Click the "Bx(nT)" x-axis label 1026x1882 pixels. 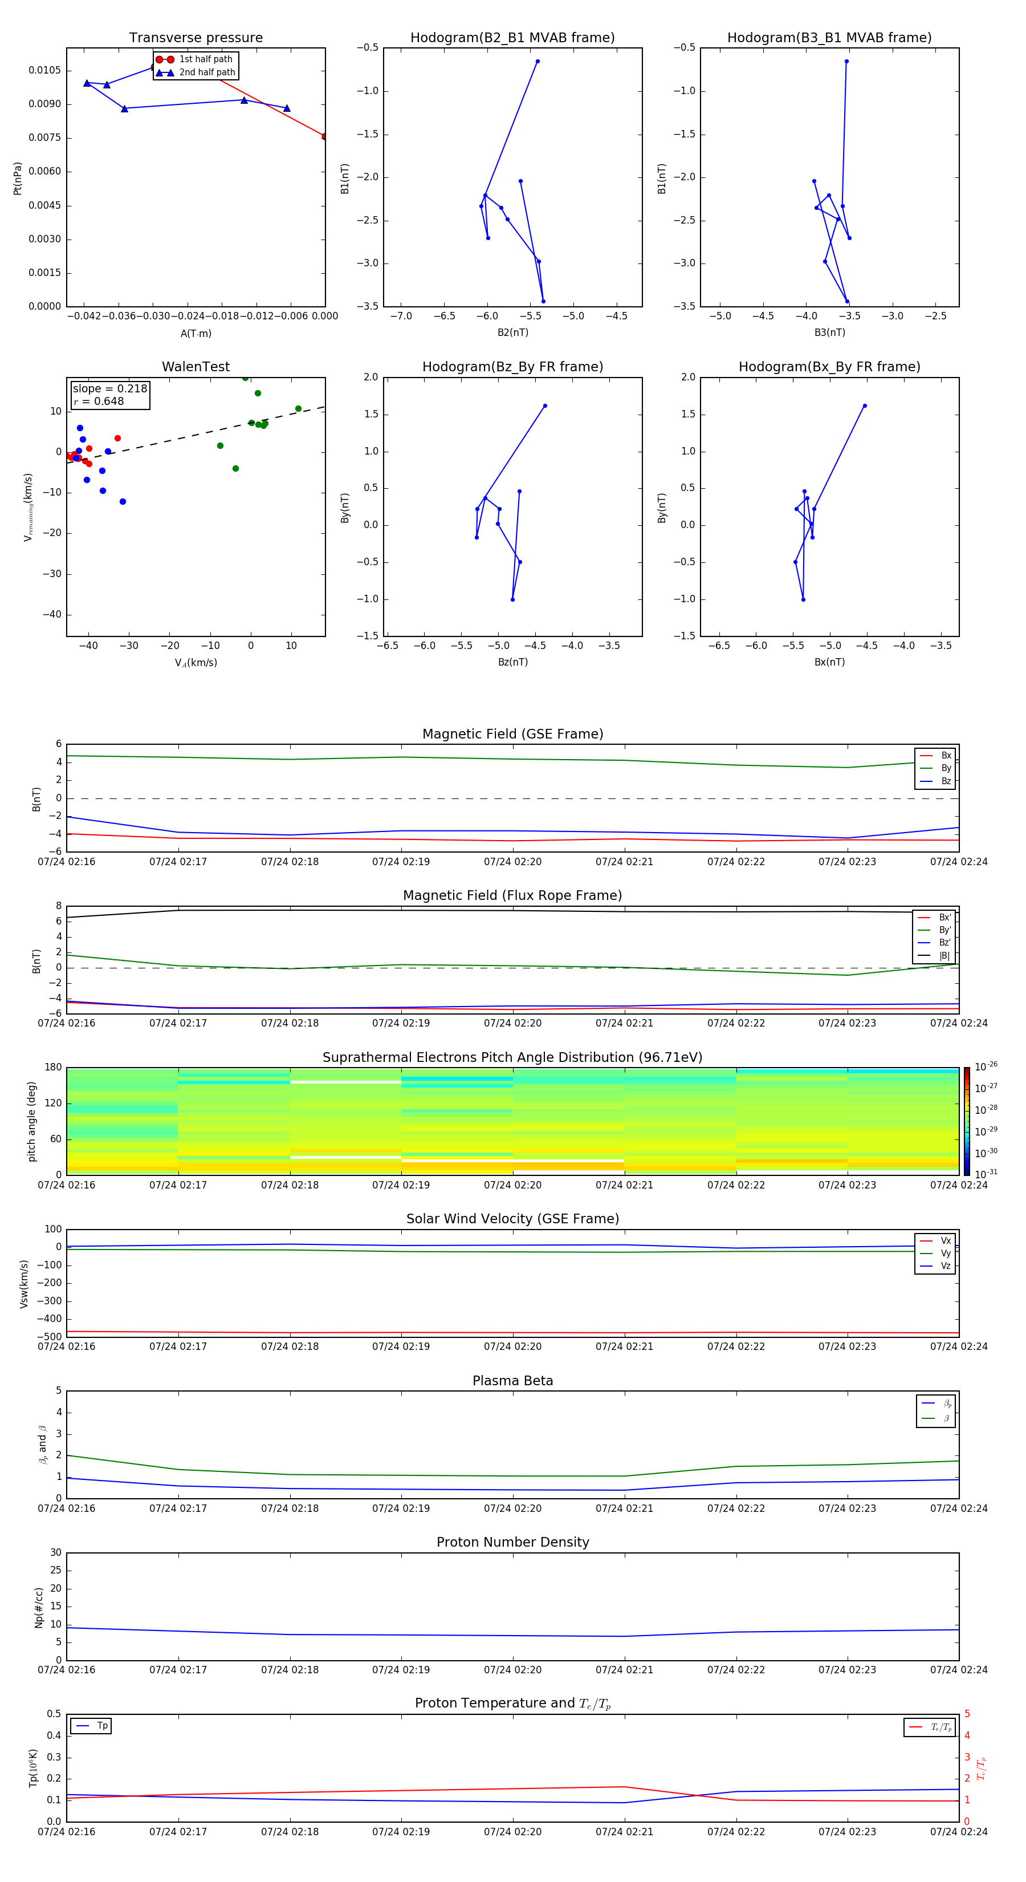[829, 662]
